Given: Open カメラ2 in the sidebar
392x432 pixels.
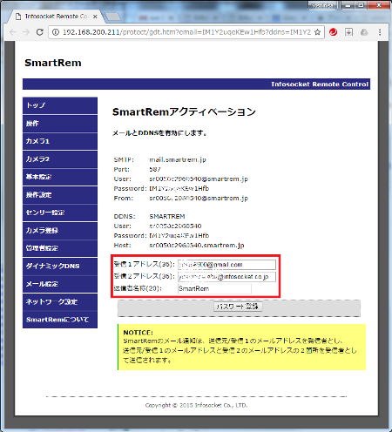Looking at the screenshot, I should click(60, 159).
